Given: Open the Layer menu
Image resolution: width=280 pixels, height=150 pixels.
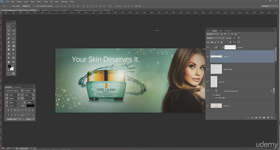Looking at the screenshot, I should [26, 2].
